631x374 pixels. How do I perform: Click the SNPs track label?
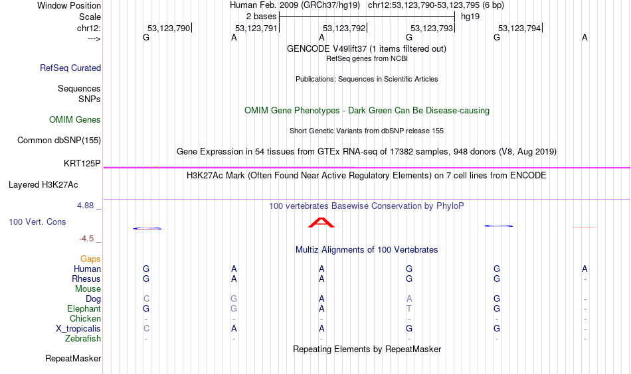(x=90, y=99)
